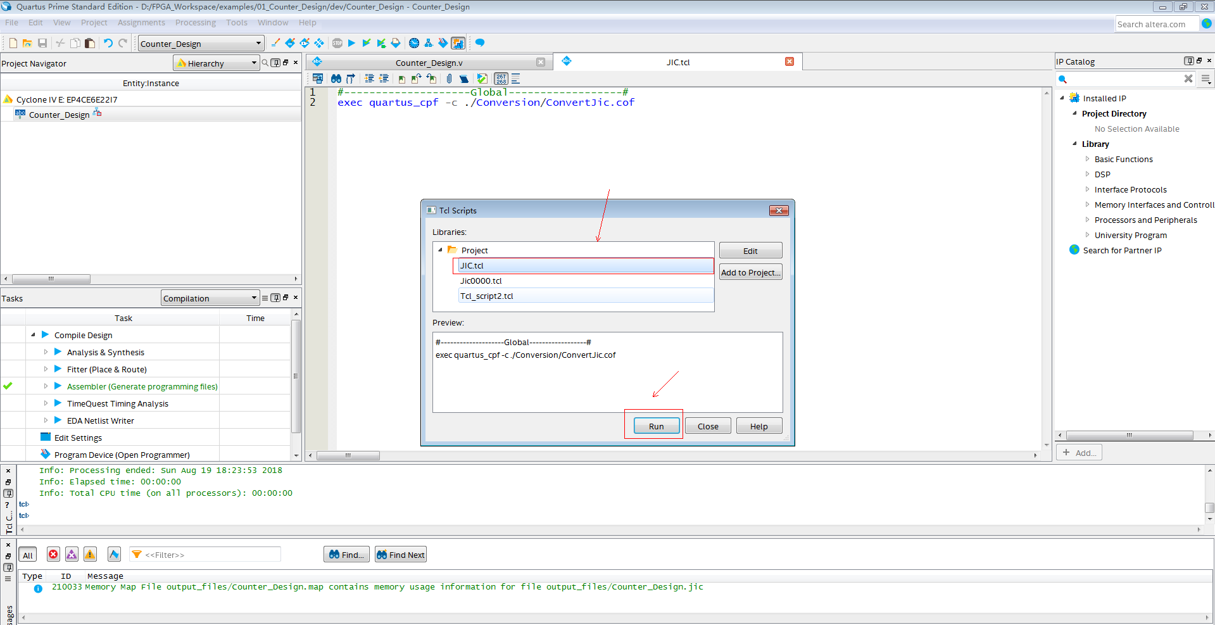The height and width of the screenshot is (625, 1215).
Task: Toggle the pin icon on Tasks panel
Action: pyautogui.click(x=275, y=298)
